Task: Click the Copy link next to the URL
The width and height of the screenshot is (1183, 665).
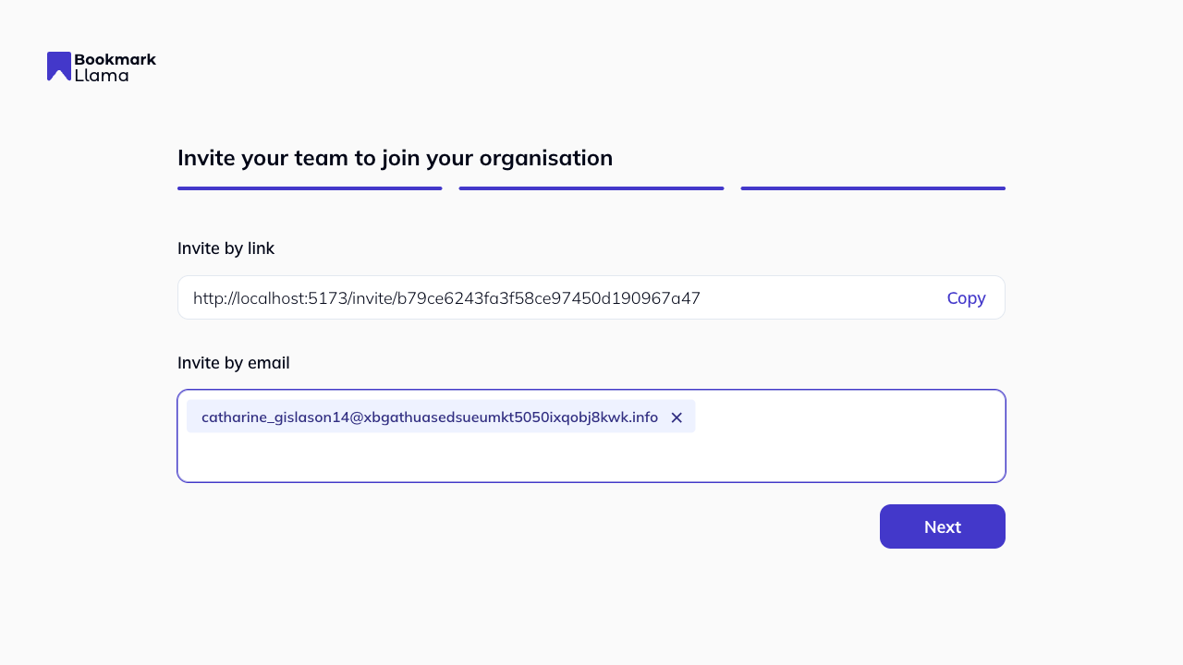Action: (x=966, y=297)
